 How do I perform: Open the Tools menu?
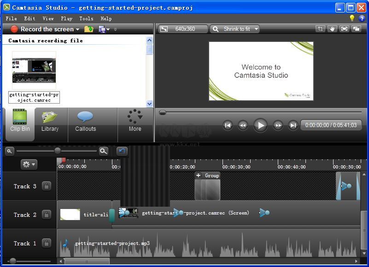(86, 18)
